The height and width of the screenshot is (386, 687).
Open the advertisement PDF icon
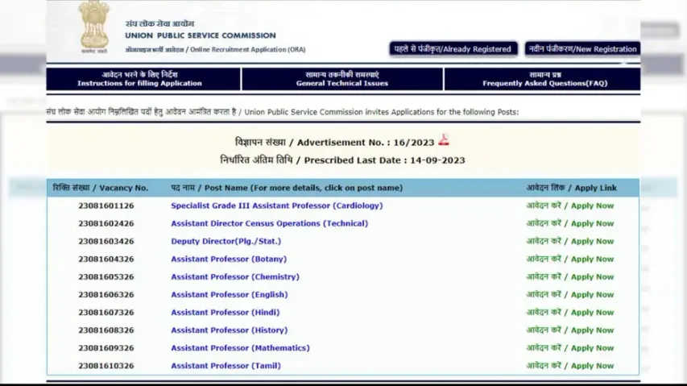point(444,142)
